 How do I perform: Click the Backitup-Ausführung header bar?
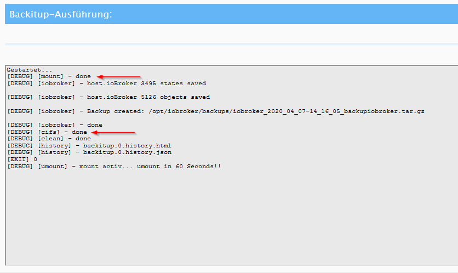coord(231,14)
